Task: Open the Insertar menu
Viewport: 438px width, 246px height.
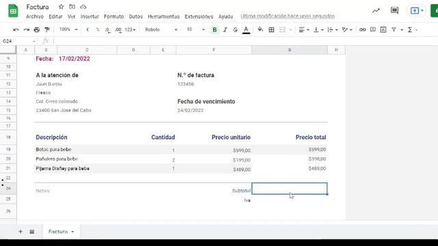Action: pos(90,16)
